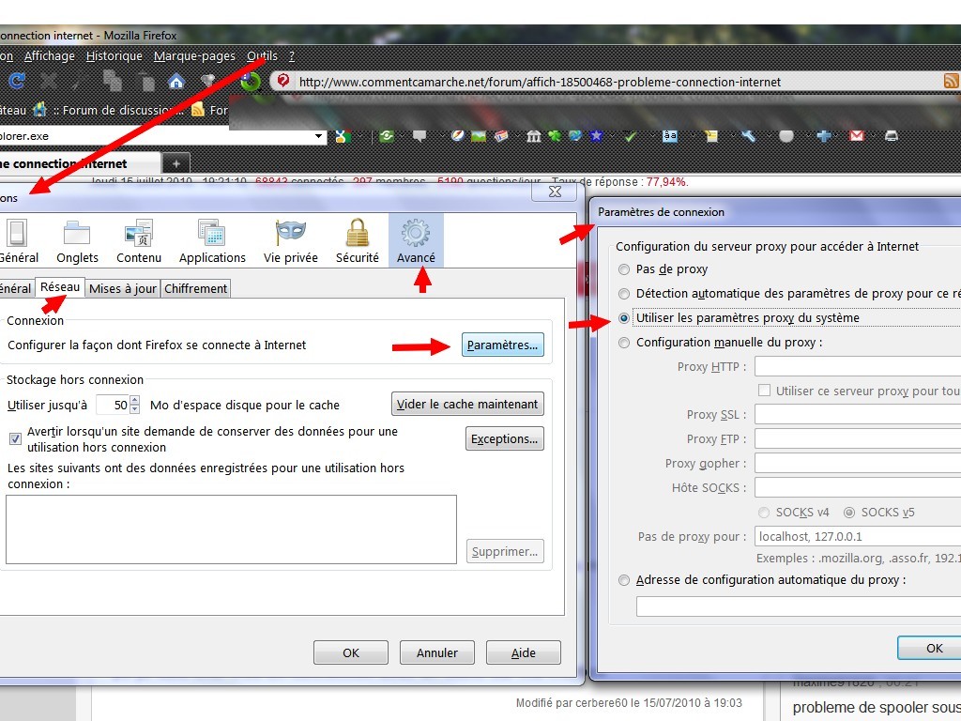Select Configuration manuelle du proxy radio
Viewport: 961px width, 721px height.
(624, 343)
